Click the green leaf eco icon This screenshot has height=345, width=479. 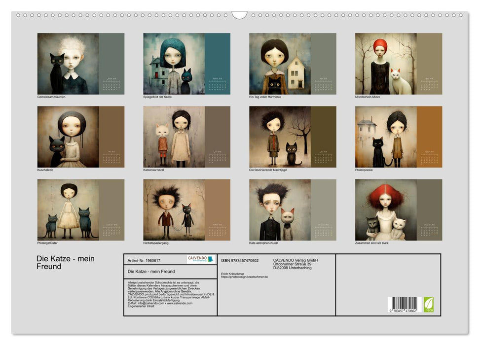click(428, 304)
